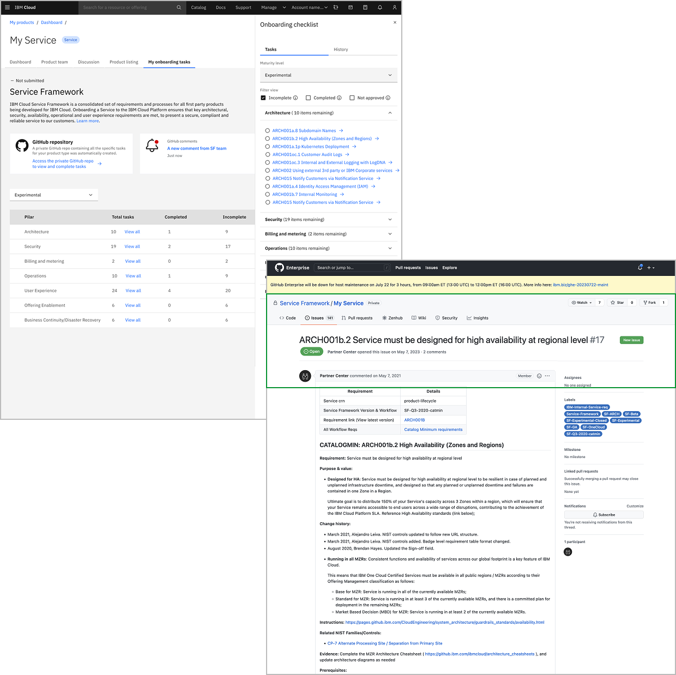Image resolution: width=676 pixels, height=675 pixels.
Task: Check the Not approved filter option
Action: [351, 98]
